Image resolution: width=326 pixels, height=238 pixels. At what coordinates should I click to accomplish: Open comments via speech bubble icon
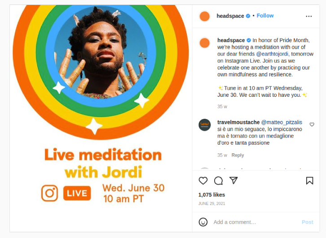tap(218, 181)
